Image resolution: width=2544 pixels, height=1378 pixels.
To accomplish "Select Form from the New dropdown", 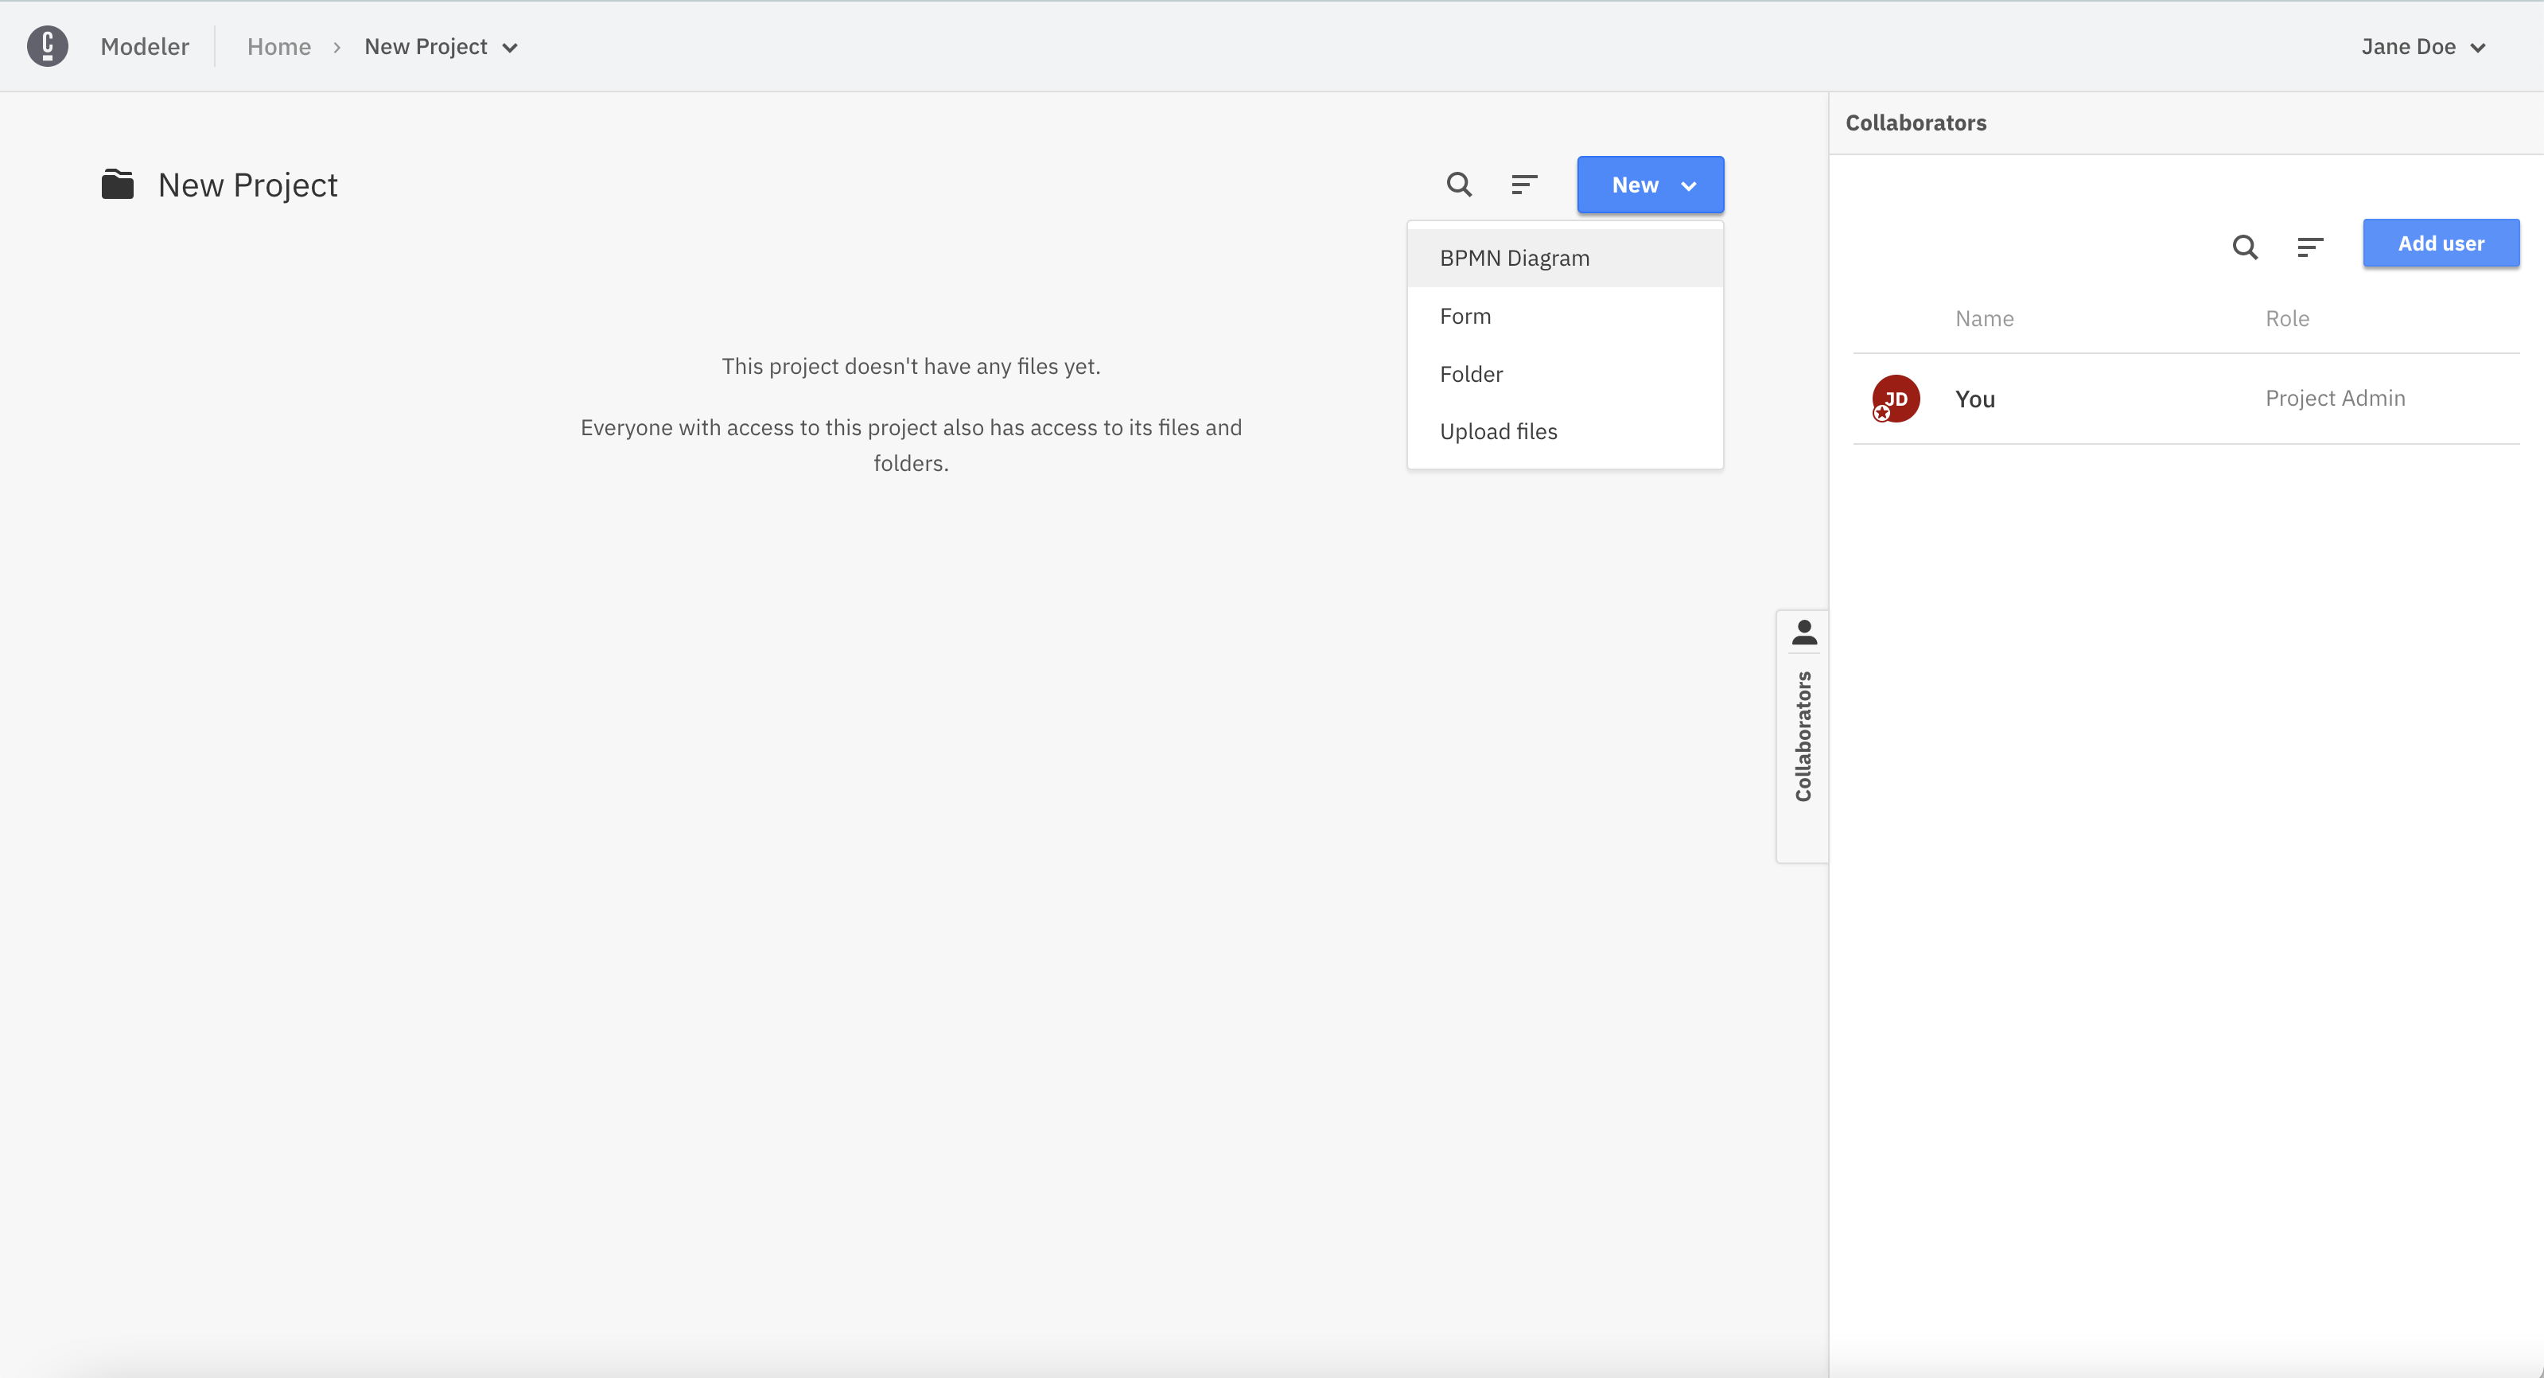I will coord(1465,314).
